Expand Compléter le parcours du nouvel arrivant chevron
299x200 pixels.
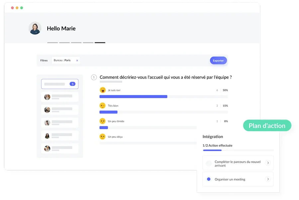point(268,163)
